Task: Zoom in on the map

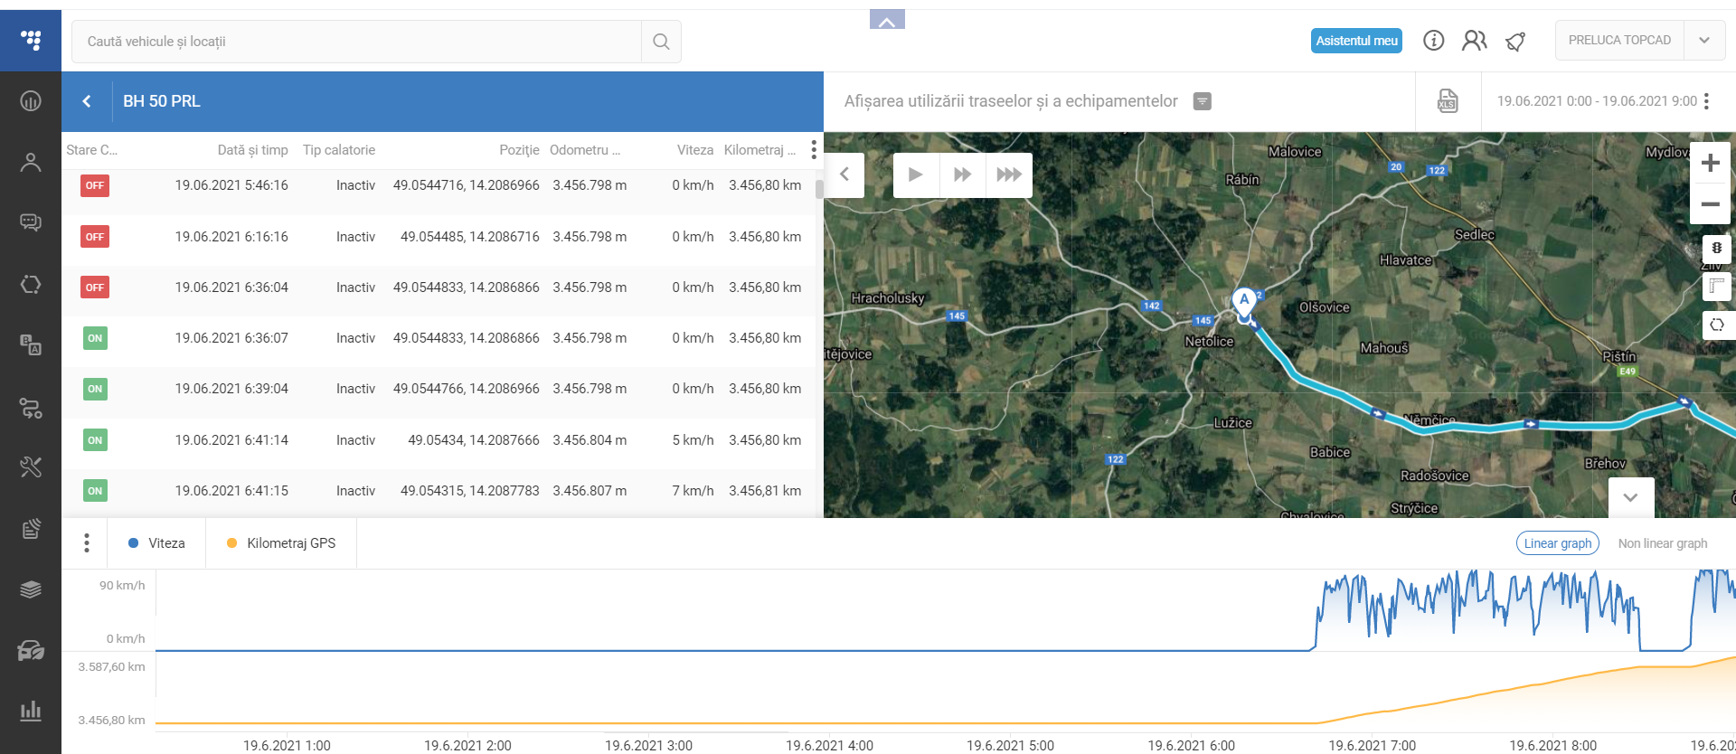Action: [x=1710, y=163]
